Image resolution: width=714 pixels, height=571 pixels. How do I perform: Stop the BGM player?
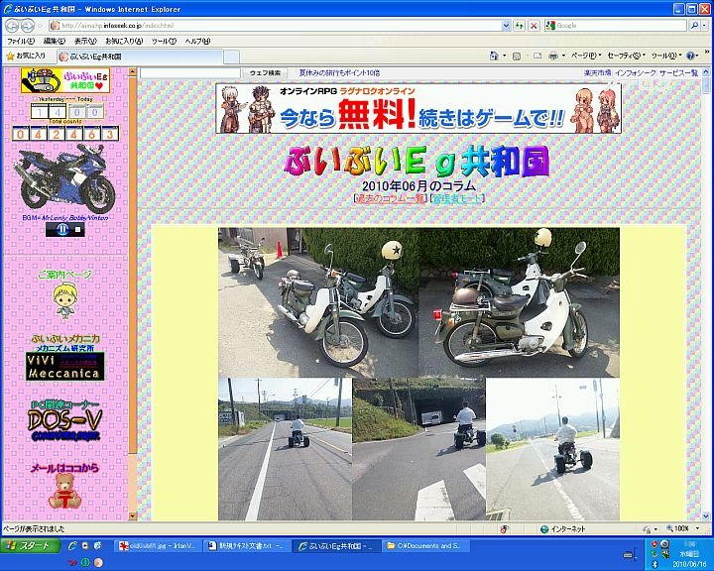click(x=78, y=230)
